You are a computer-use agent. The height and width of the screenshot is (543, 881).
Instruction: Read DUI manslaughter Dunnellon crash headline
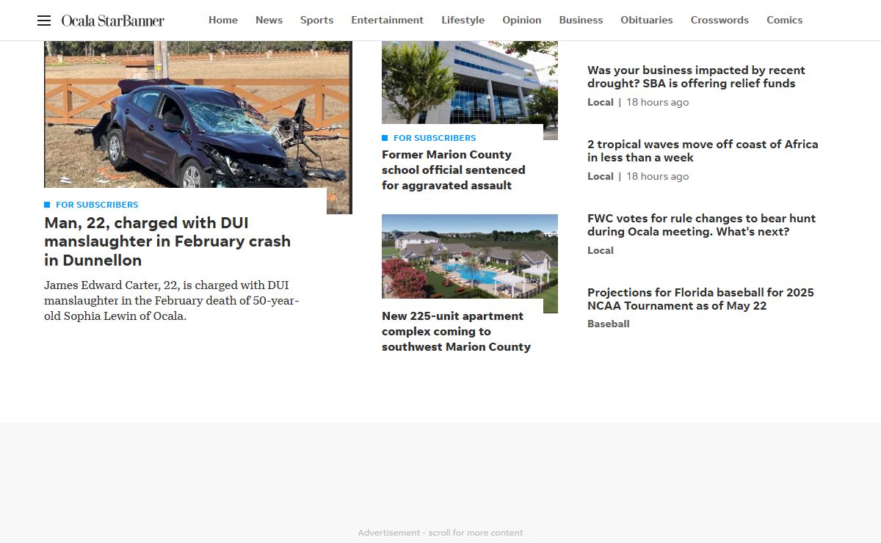pyautogui.click(x=167, y=241)
